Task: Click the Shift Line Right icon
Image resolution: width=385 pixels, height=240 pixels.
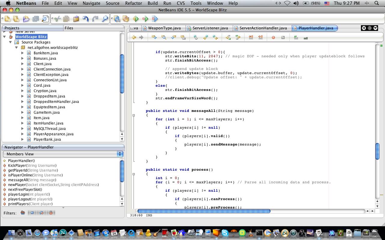Action: coord(260,37)
